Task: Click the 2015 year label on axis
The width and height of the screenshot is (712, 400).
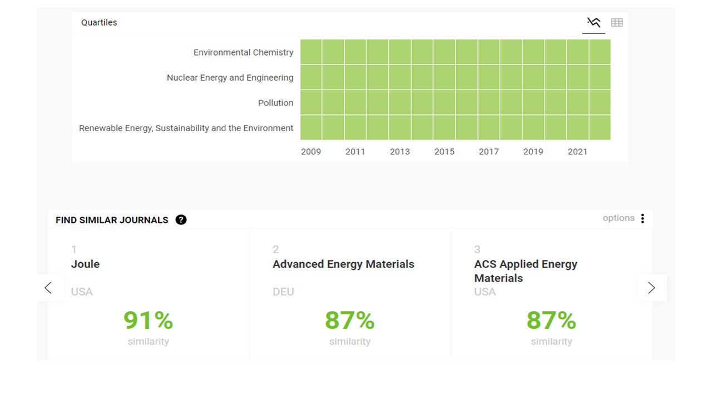Action: [x=444, y=152]
